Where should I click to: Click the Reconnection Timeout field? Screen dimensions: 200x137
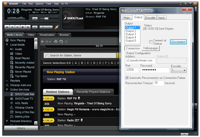click(159, 83)
